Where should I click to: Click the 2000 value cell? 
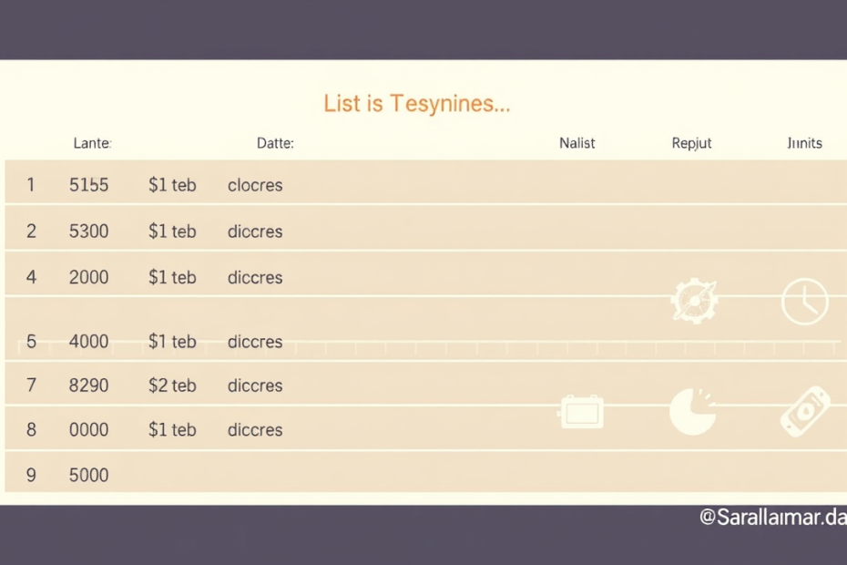click(x=88, y=278)
